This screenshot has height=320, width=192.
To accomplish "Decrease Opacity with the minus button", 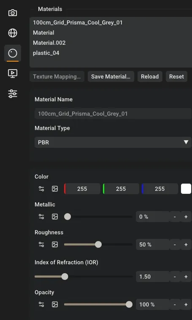I will click(x=175, y=304).
